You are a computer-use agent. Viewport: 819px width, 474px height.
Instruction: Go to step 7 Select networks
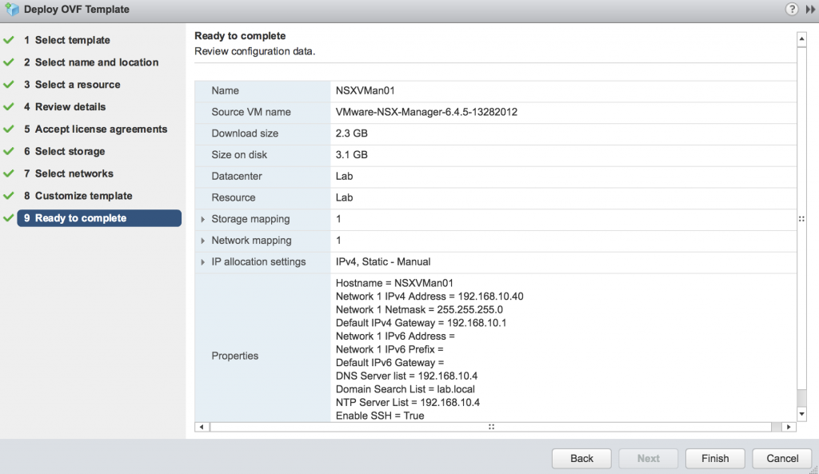(69, 173)
